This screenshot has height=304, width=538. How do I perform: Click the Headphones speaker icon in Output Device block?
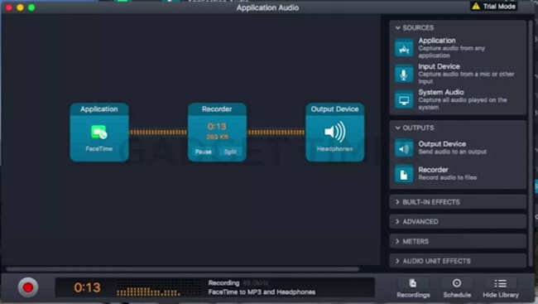tap(334, 132)
